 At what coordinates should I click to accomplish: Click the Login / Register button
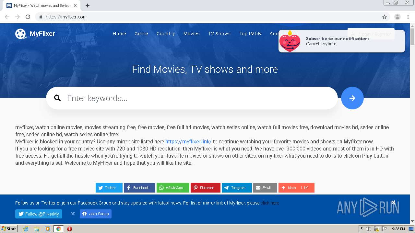pos(371,34)
